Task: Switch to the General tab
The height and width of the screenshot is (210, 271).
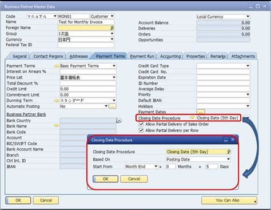Action: coord(19,56)
